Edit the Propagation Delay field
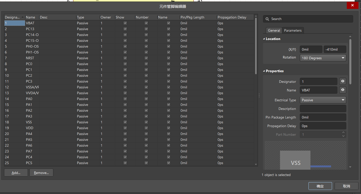The image size is (361, 194). click(x=323, y=126)
